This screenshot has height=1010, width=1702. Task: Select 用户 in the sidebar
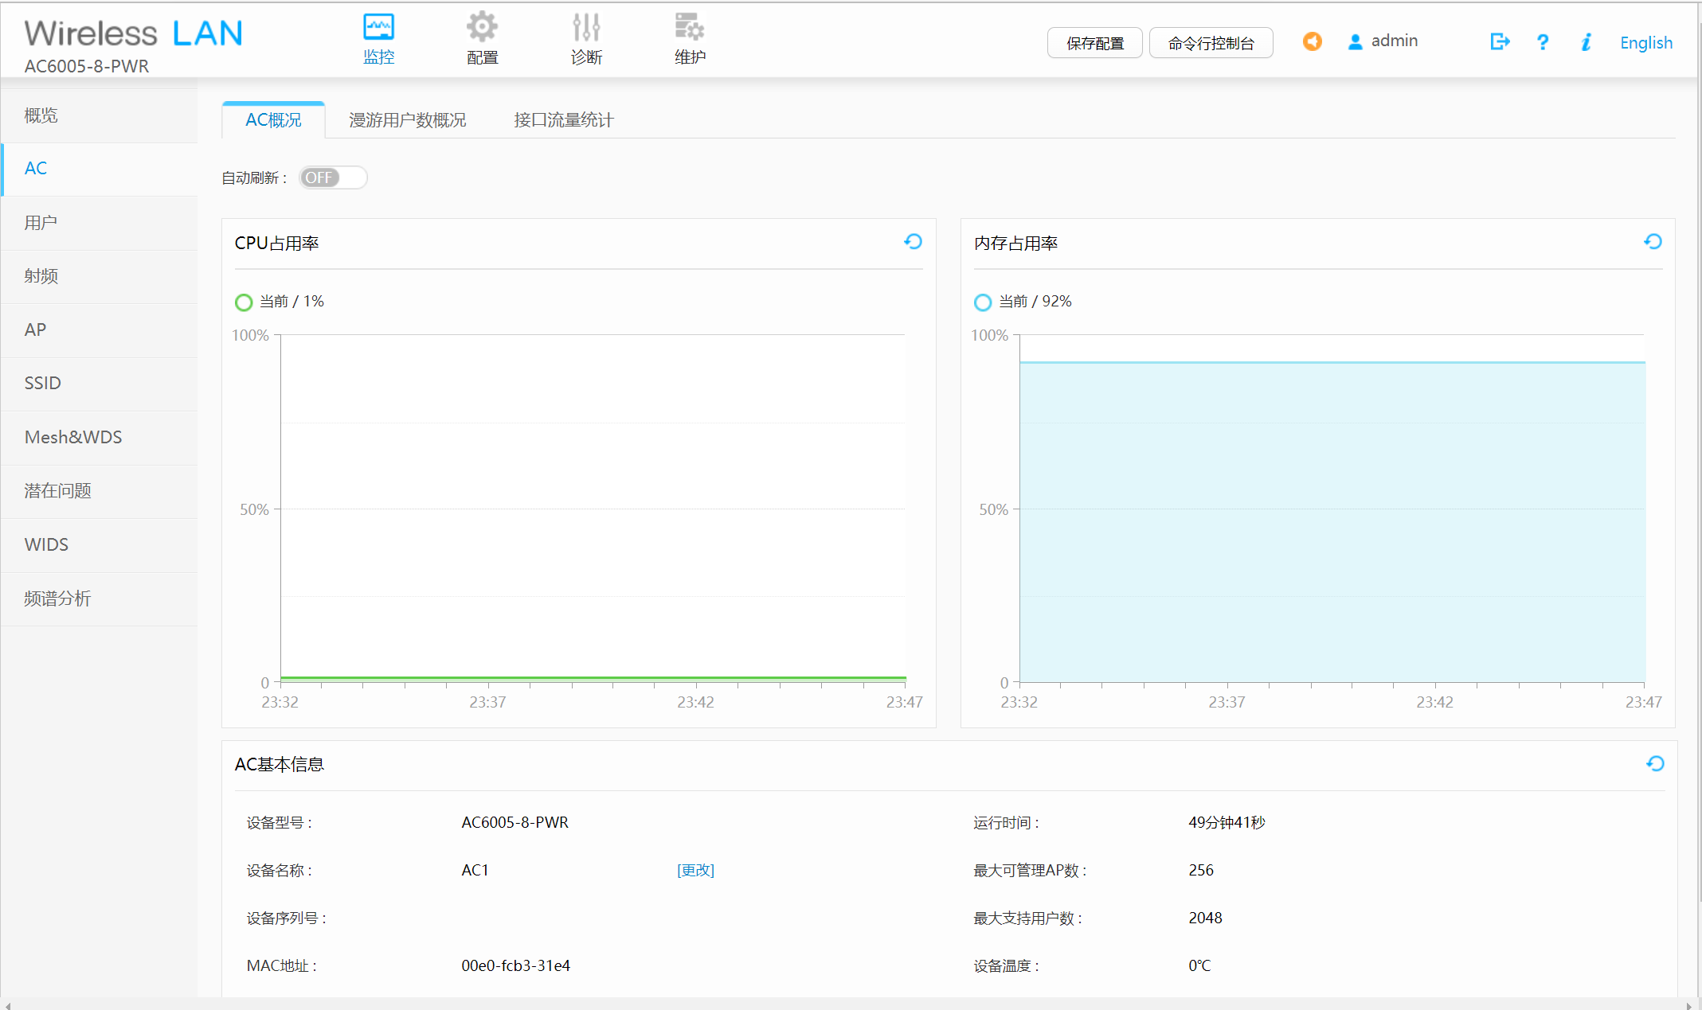pyautogui.click(x=99, y=223)
